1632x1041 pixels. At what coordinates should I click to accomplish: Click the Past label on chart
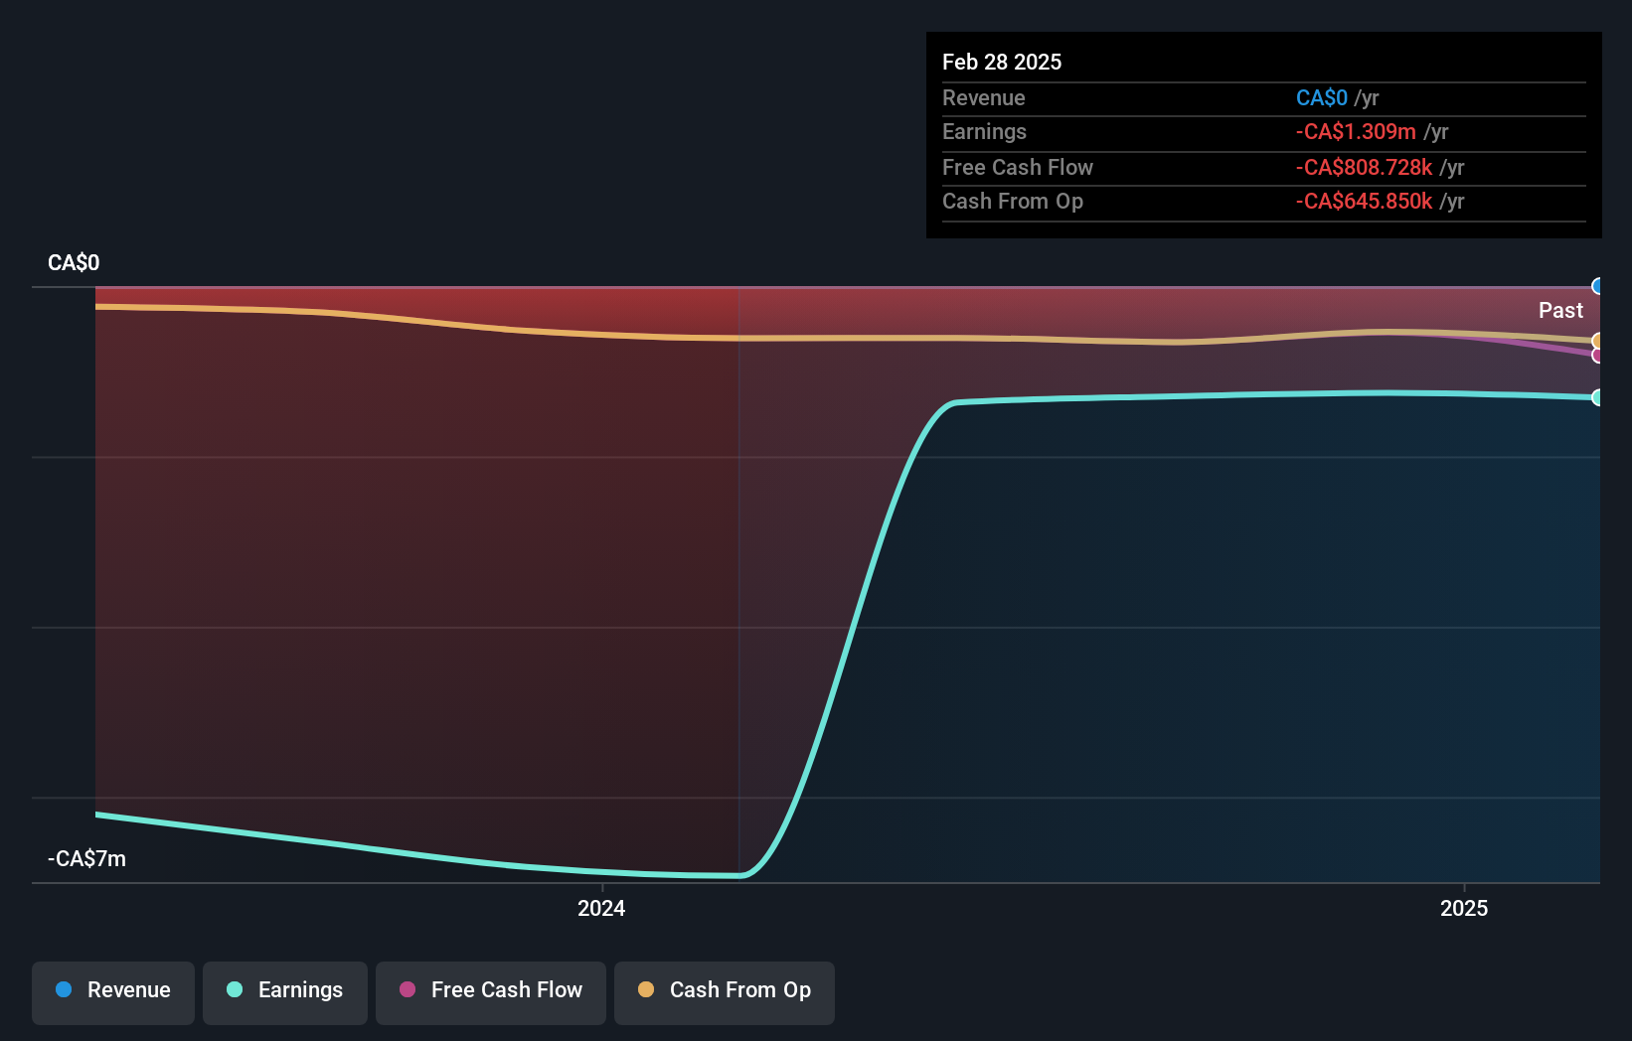(1560, 310)
